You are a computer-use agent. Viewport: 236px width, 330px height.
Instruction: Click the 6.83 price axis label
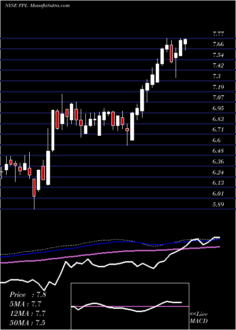(x=218, y=119)
